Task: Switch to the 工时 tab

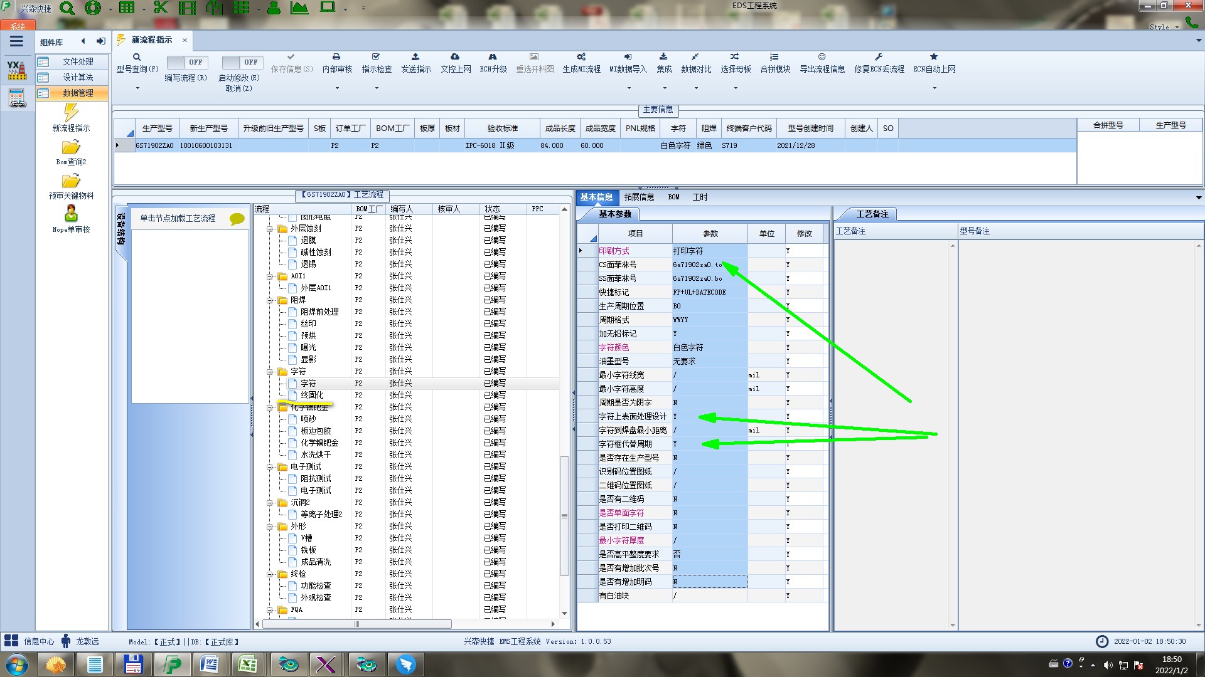Action: click(x=700, y=197)
